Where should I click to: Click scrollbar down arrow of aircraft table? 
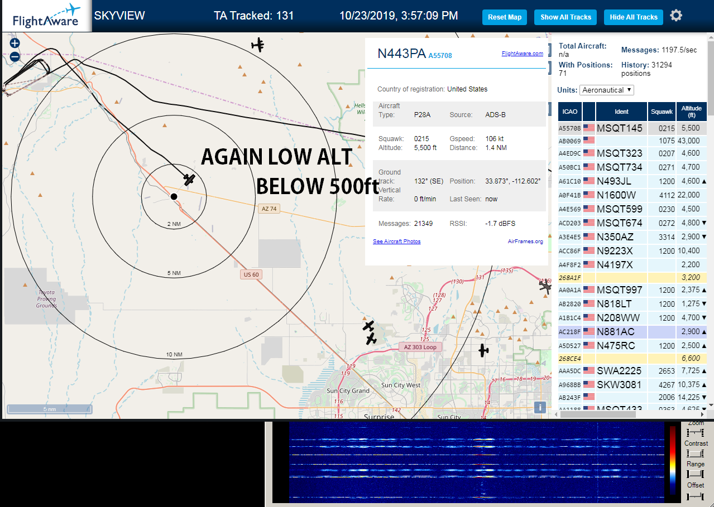point(711,405)
